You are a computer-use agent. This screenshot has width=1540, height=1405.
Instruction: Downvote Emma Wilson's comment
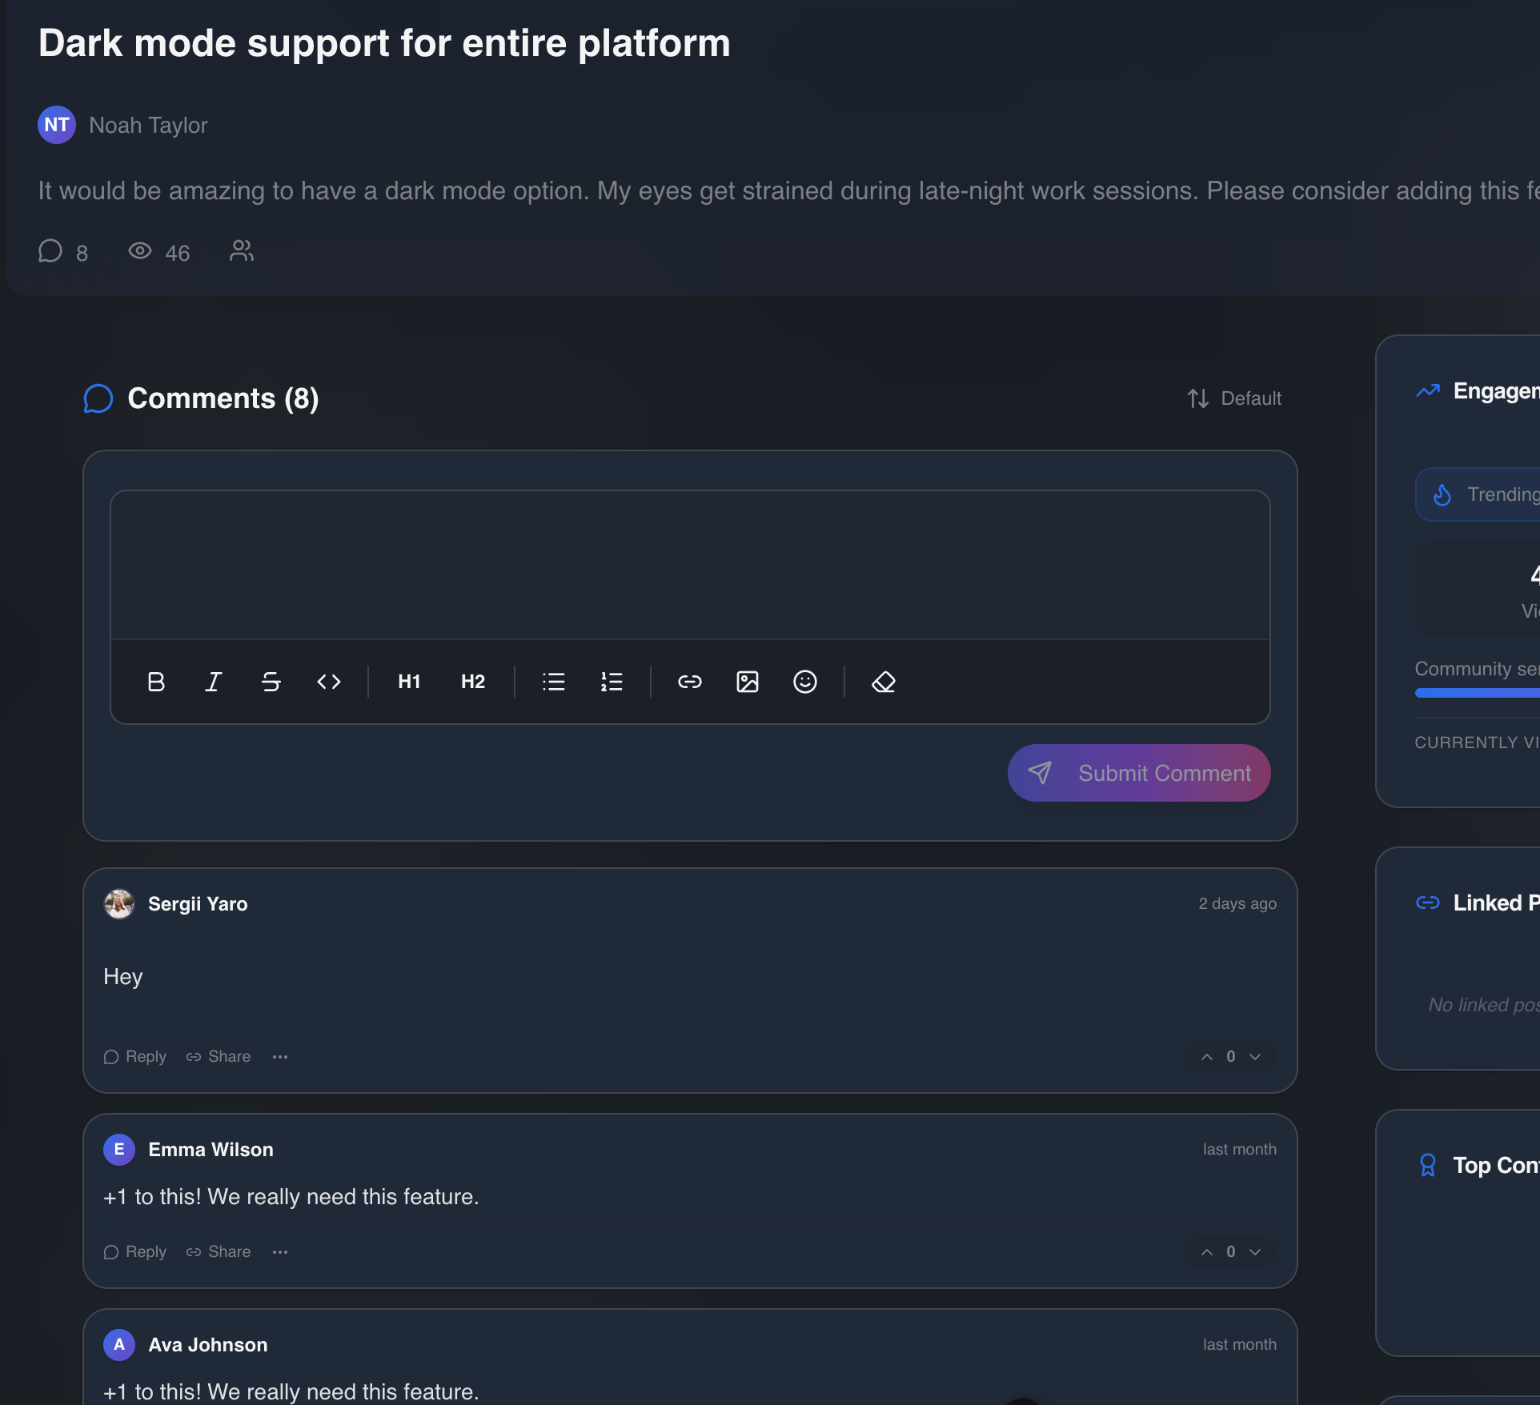1255,1252
